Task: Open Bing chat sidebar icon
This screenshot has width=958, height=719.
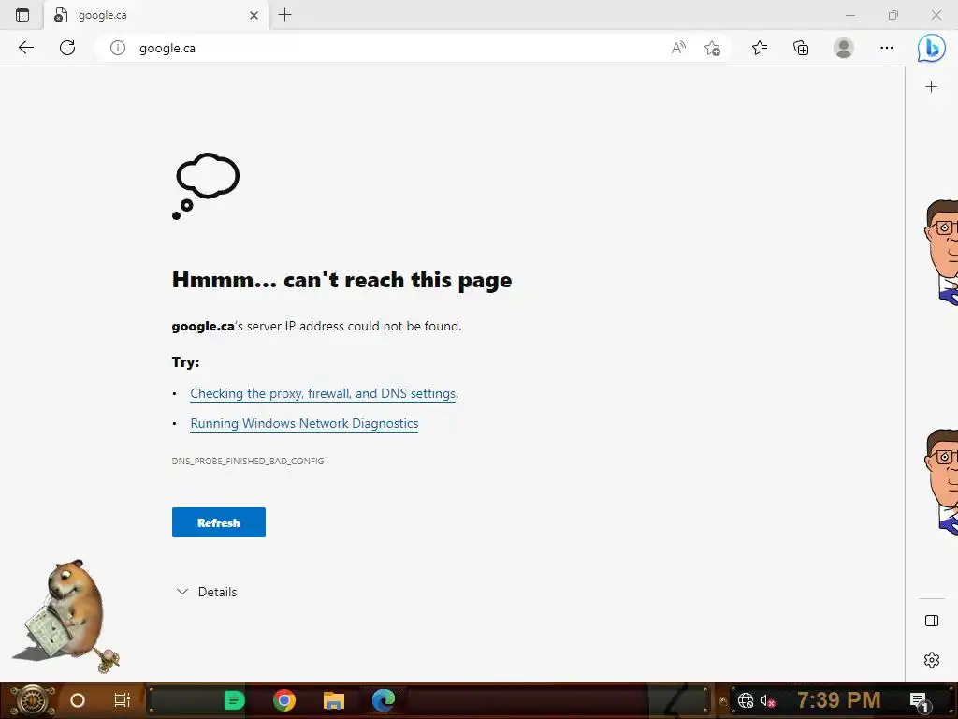Action: point(931,48)
